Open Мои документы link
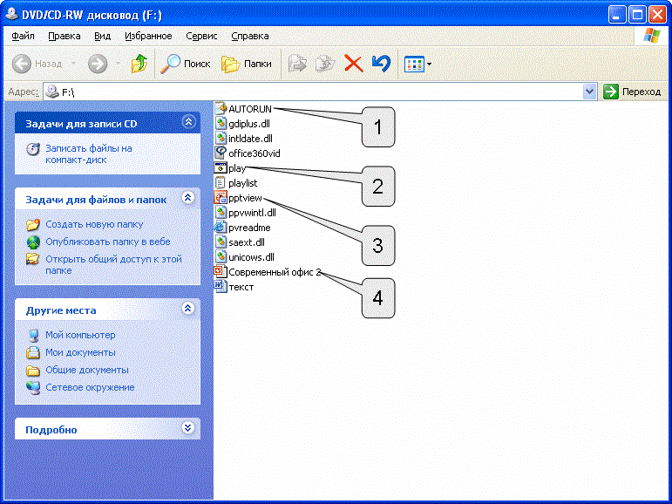Viewport: 672px width, 504px height. 80,352
